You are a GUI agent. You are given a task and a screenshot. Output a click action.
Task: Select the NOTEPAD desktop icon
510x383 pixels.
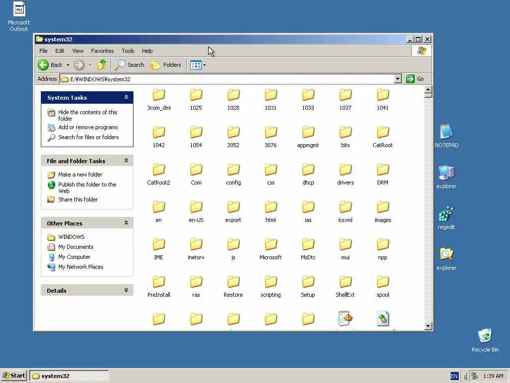[446, 136]
